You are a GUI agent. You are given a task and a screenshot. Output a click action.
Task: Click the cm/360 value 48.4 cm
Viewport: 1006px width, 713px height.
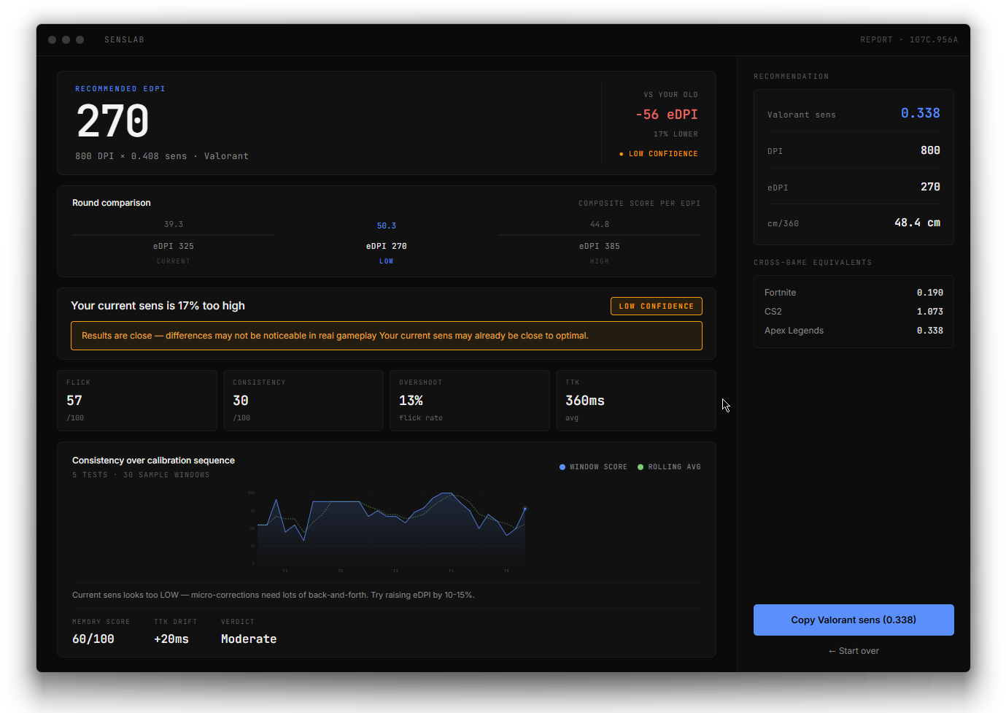click(x=917, y=223)
